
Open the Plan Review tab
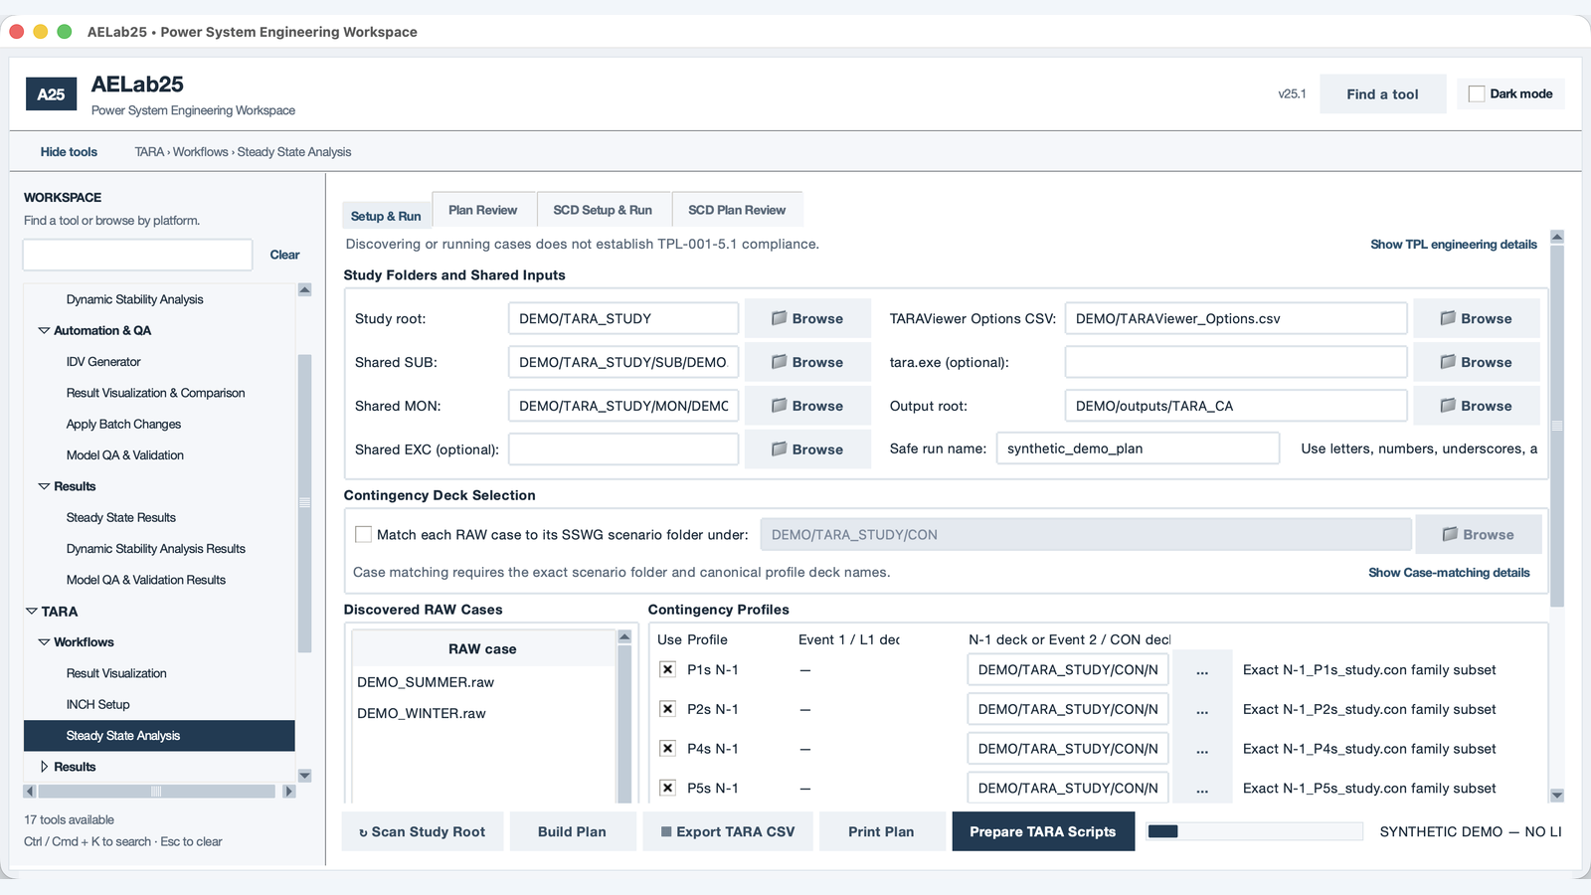click(x=482, y=210)
